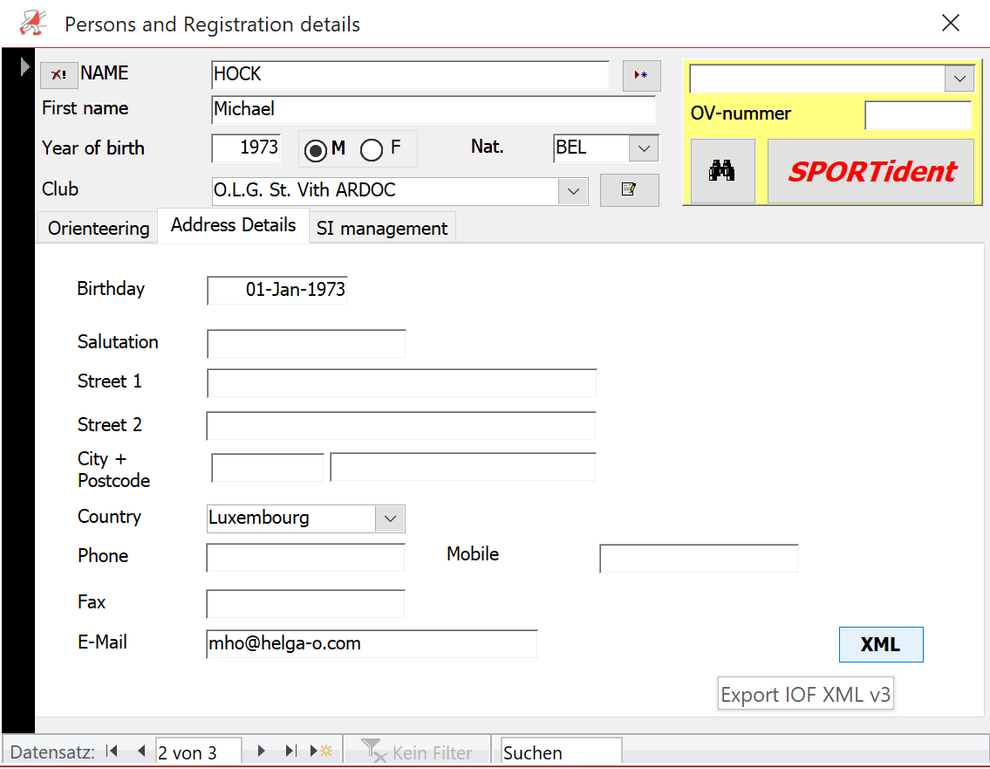Close the Persons and Registration window
Viewport: 990px width, 769px height.
click(x=950, y=24)
